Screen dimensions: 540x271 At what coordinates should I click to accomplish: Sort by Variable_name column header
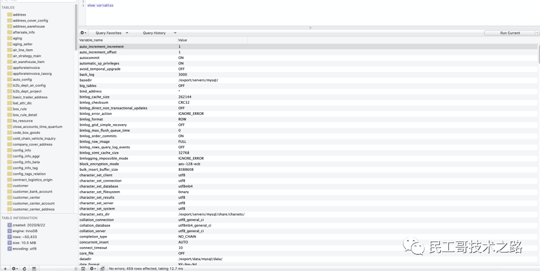pyautogui.click(x=128, y=40)
